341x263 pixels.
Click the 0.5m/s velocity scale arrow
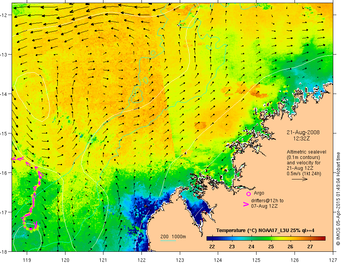[x=300, y=179]
